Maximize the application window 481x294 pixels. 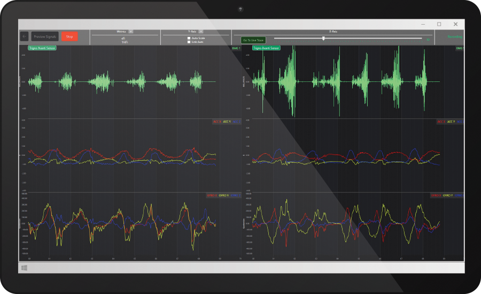[x=439, y=24]
